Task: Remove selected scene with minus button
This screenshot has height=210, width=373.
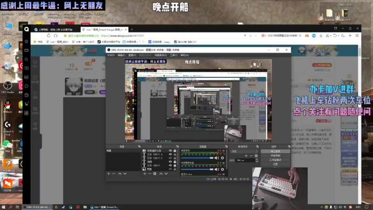Action: coord(114,174)
